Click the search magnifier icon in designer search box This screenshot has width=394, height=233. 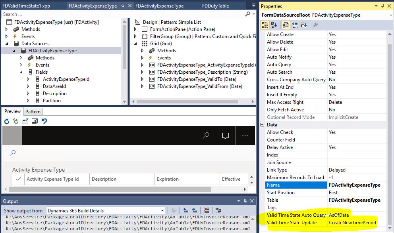point(248,14)
